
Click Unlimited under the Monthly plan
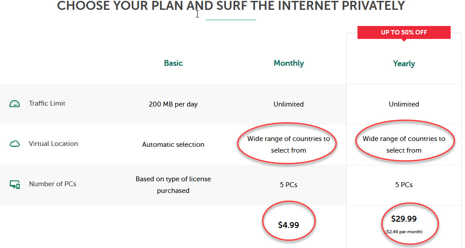click(288, 104)
